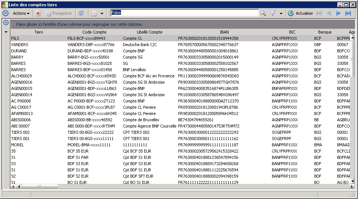
Task: Click the funnel filter icon
Action: [273, 13]
